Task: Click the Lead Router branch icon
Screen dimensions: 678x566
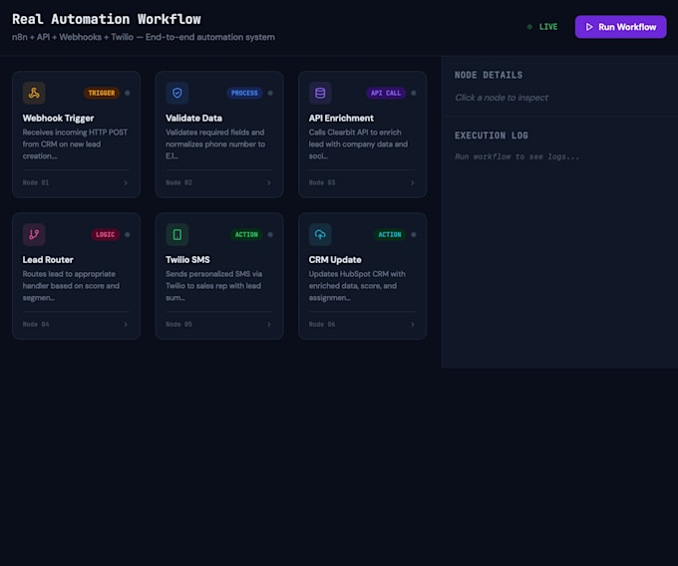Action: (x=34, y=234)
